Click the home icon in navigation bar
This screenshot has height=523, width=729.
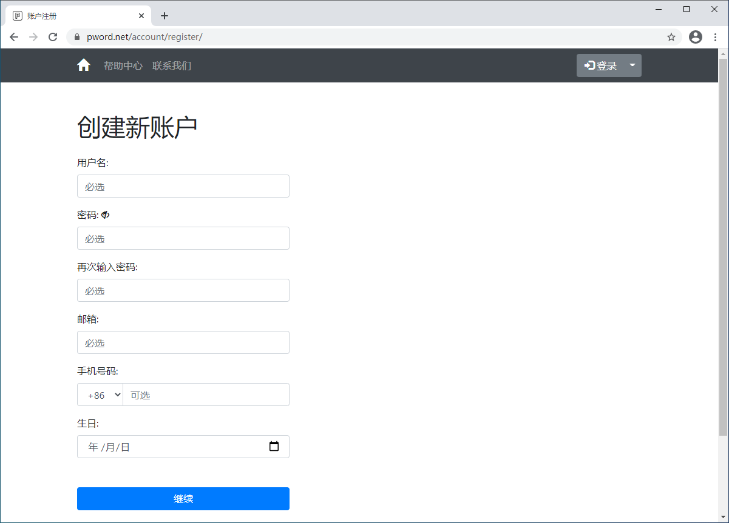(x=84, y=65)
